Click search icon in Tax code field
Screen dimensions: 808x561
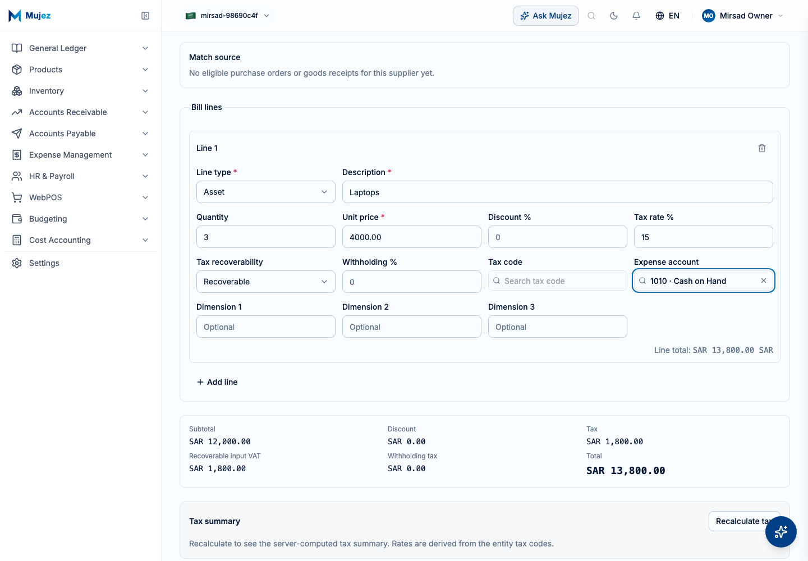497,280
